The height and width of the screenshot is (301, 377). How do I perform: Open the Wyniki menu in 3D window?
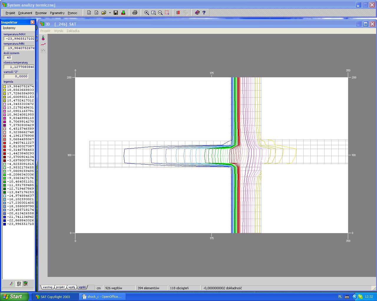(x=58, y=31)
